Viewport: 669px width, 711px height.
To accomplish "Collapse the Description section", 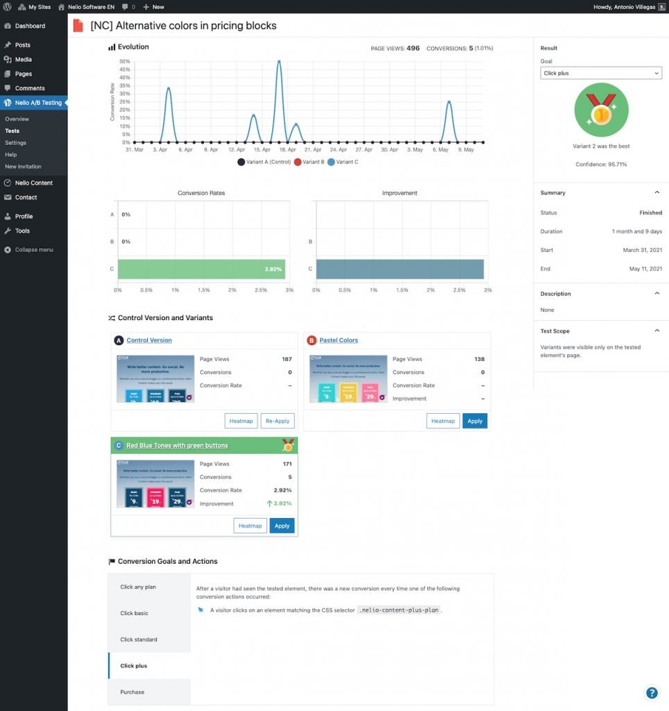I will [657, 294].
